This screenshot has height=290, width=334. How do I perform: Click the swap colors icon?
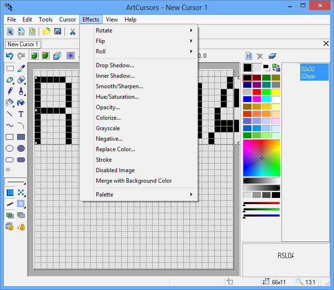pos(276,68)
